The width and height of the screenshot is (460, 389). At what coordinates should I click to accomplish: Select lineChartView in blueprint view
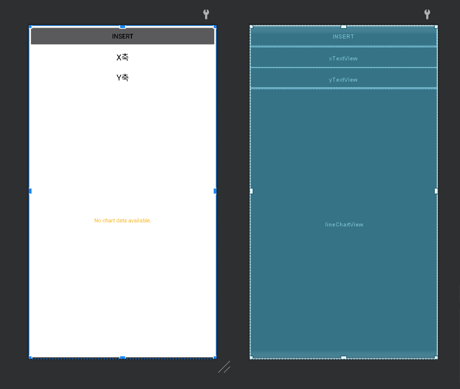(343, 223)
